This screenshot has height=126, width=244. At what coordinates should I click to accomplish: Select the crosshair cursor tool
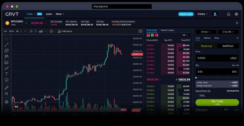(x=6, y=39)
